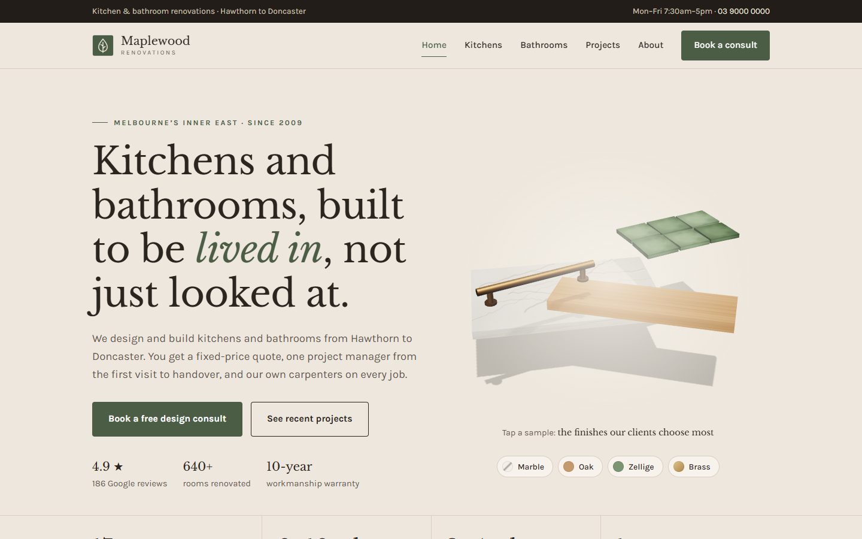Call the 03 9000 0000 phone link
This screenshot has width=862, height=539.
click(x=743, y=11)
